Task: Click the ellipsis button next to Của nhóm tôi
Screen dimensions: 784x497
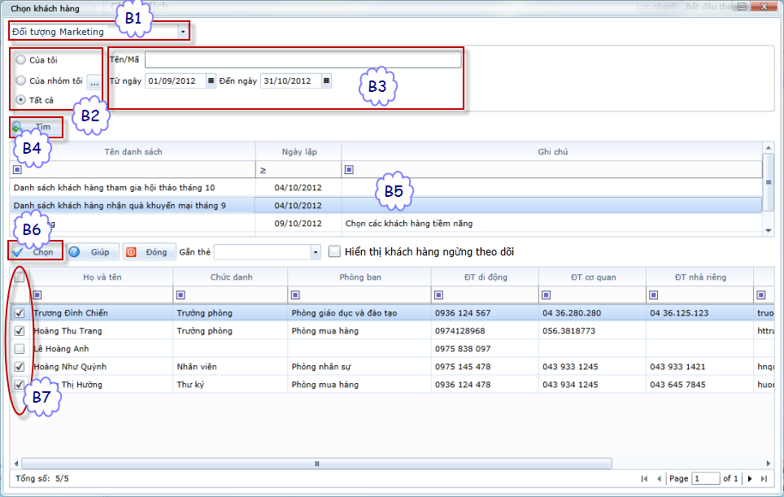Action: (94, 81)
